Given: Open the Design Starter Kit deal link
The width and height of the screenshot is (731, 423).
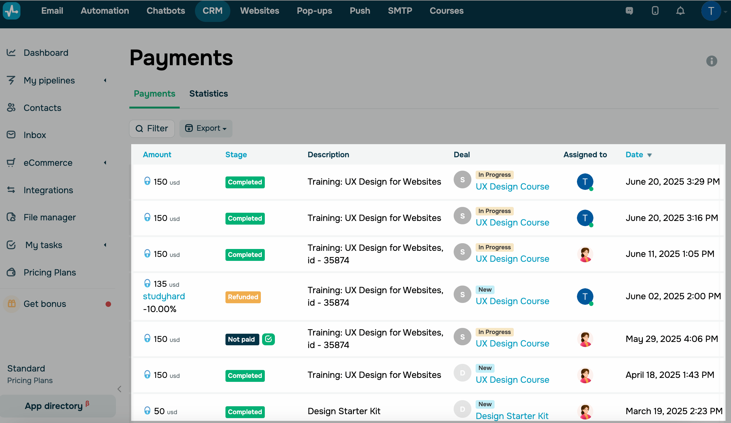Looking at the screenshot, I should tap(512, 416).
